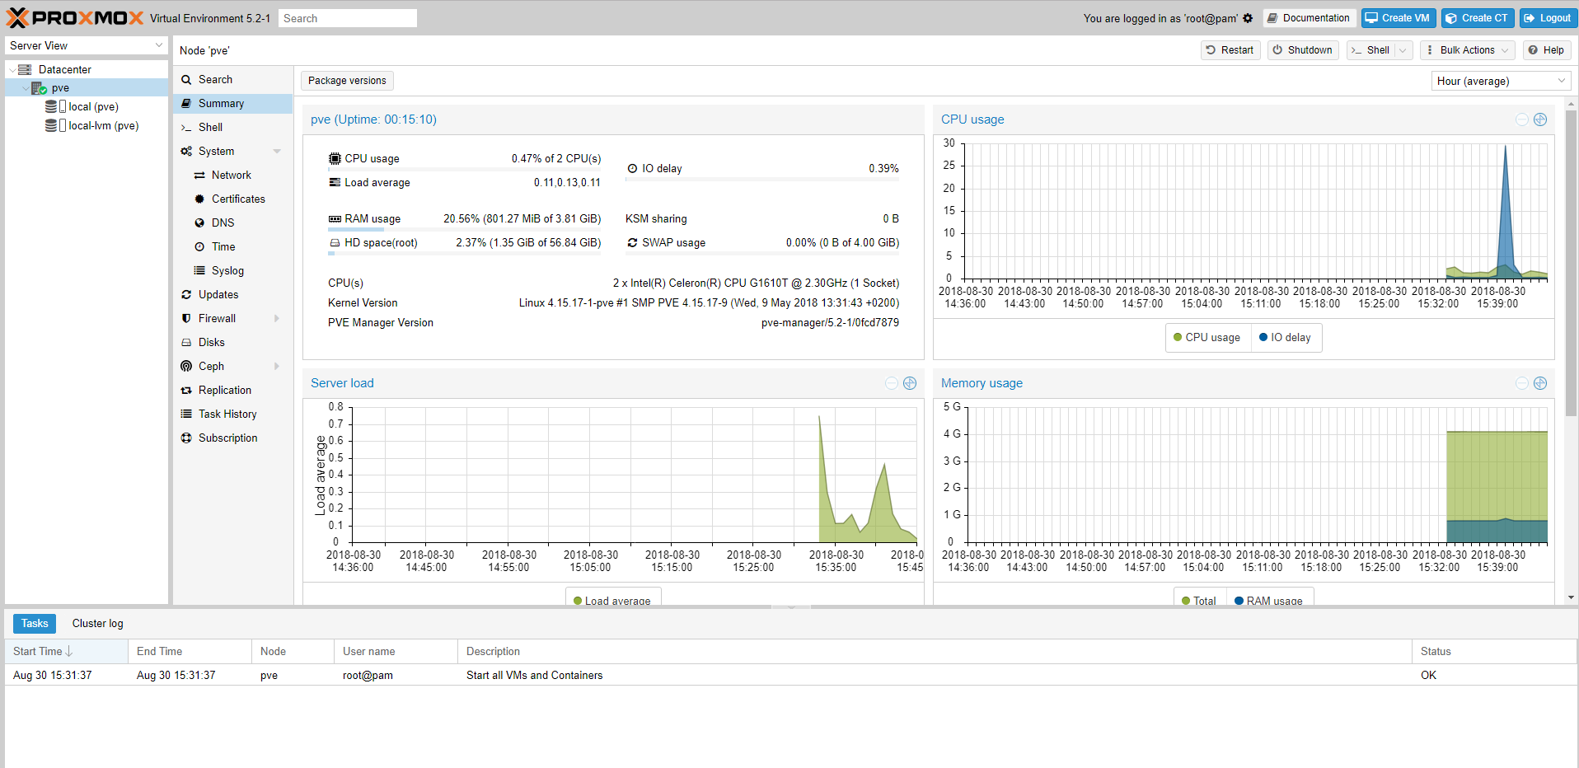Click the Task History list icon
The image size is (1579, 768).
(186, 414)
